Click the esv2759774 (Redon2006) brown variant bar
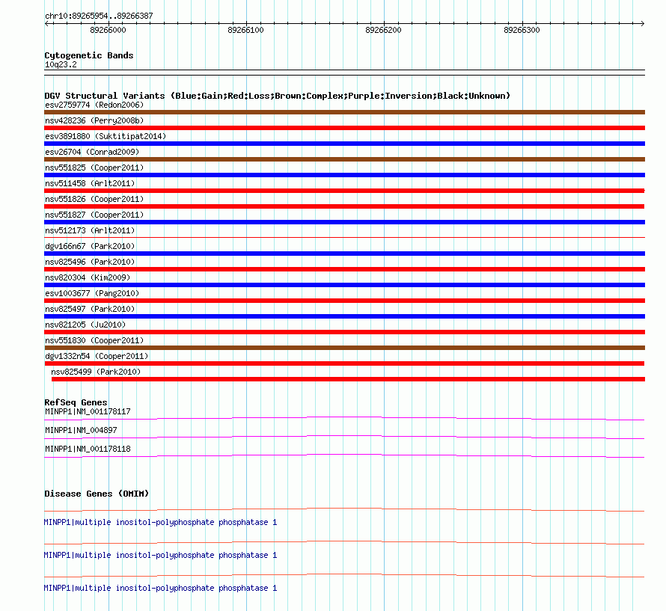Screen dimensions: 666x611 [344, 112]
